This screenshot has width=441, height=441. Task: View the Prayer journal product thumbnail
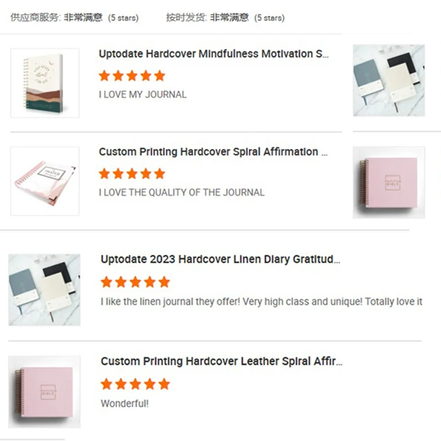point(45,181)
